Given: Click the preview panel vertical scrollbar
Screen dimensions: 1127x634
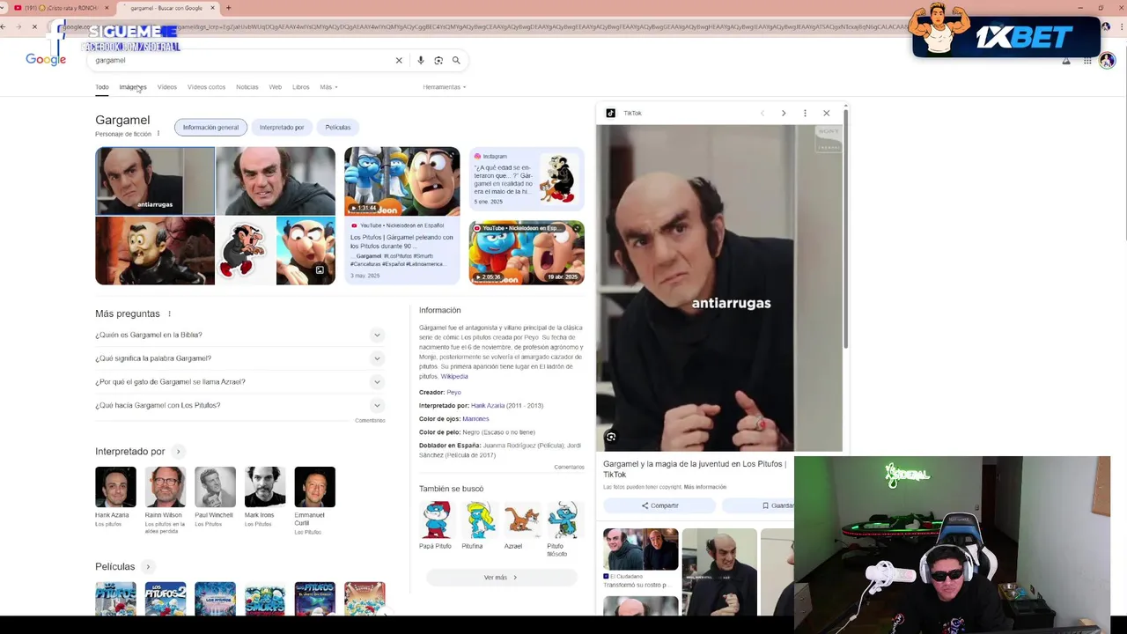Looking at the screenshot, I should tap(845, 229).
